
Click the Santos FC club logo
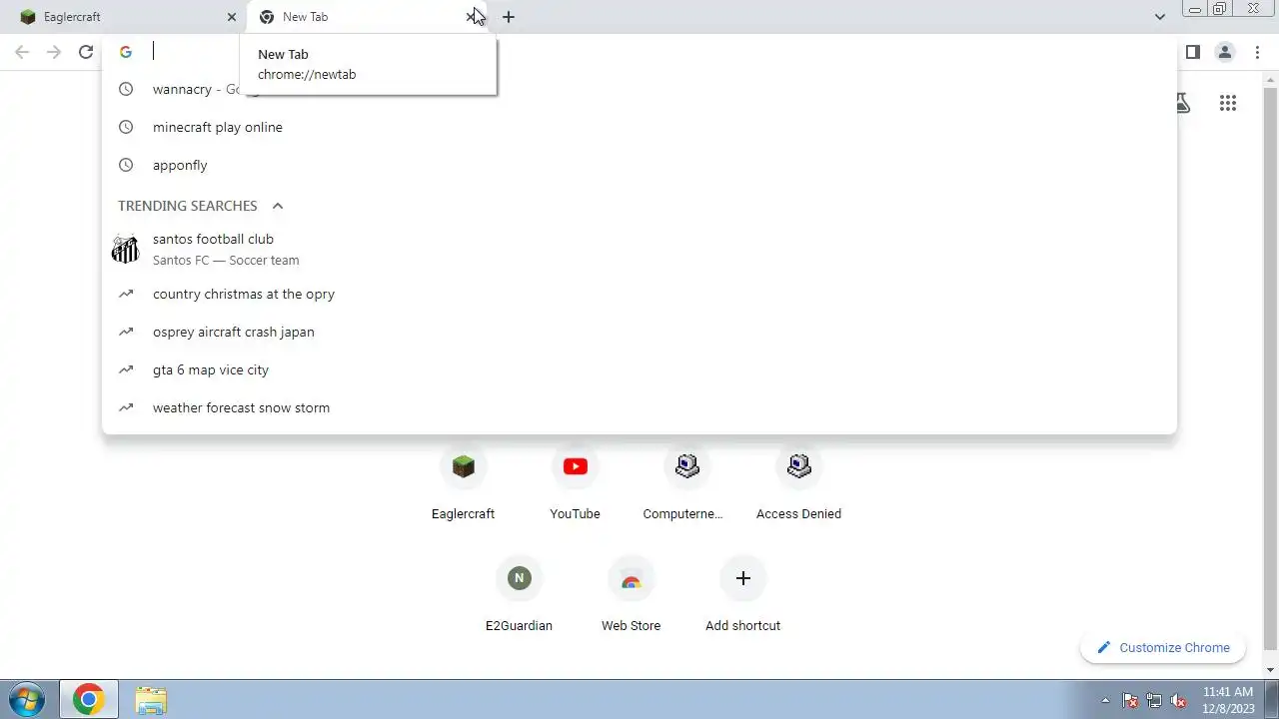point(125,249)
